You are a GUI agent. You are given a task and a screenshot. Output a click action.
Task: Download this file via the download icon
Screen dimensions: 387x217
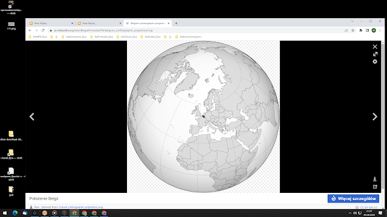(x=375, y=179)
